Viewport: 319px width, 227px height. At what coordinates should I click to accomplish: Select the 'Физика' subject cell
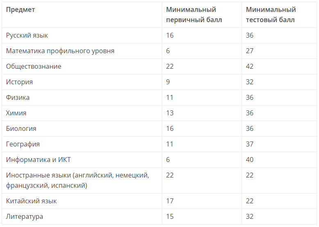point(18,97)
